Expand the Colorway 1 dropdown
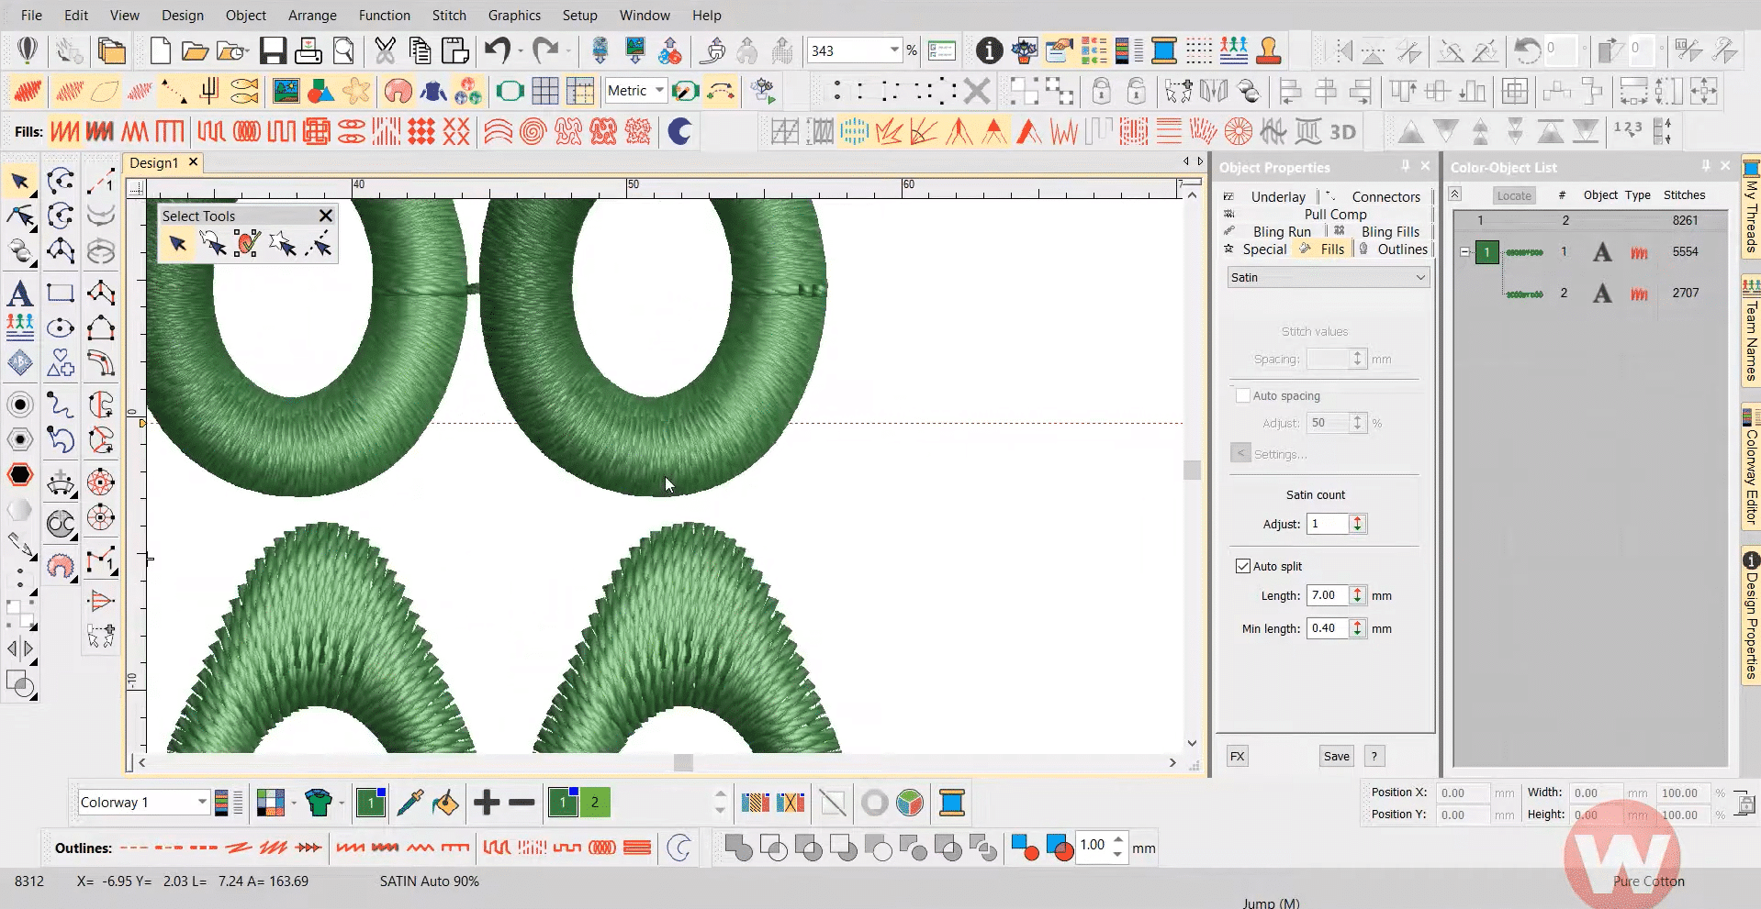The image size is (1761, 909). (201, 803)
